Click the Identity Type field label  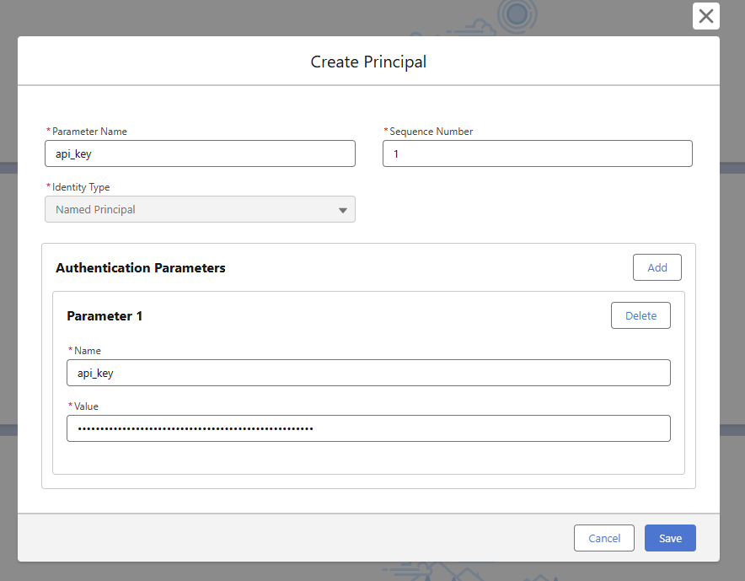[81, 187]
